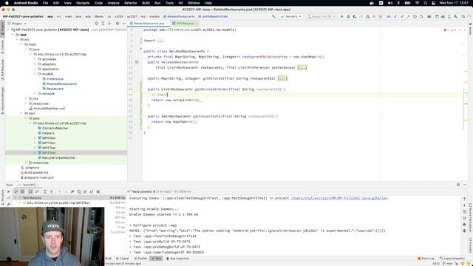
Task: Open the Test MP2 run configuration dropdown
Action: [290, 16]
